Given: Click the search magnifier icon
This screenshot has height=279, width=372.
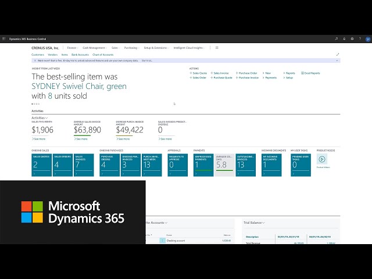Looking at the screenshot, I should (337, 39).
